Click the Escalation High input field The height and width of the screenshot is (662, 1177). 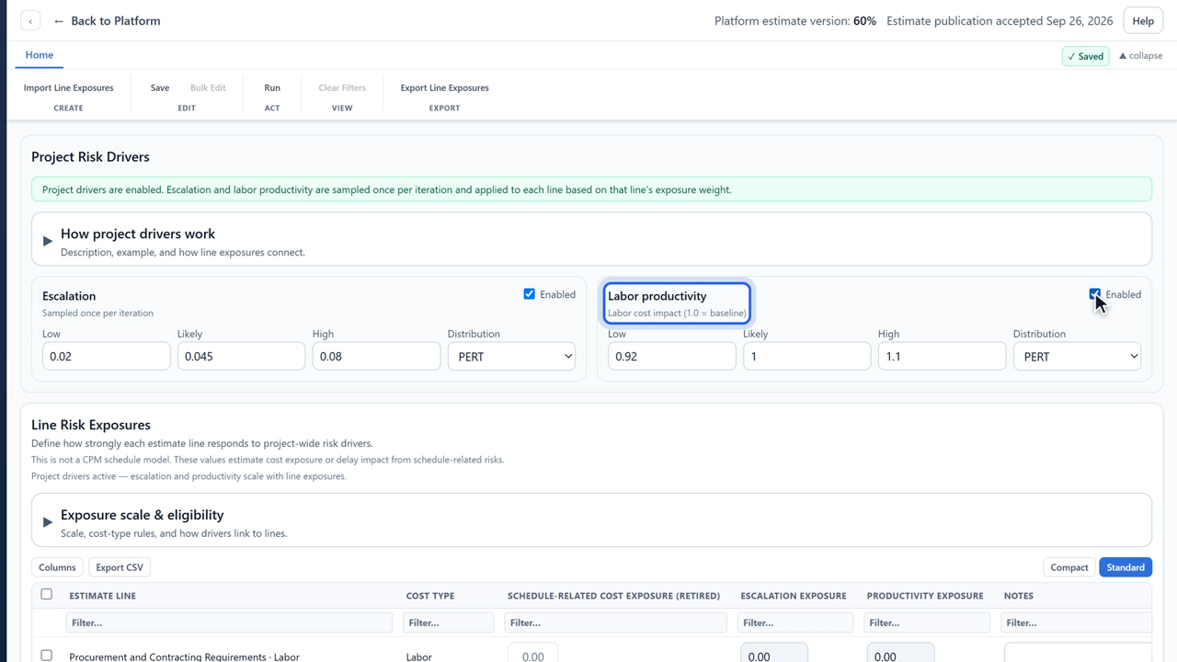click(376, 357)
